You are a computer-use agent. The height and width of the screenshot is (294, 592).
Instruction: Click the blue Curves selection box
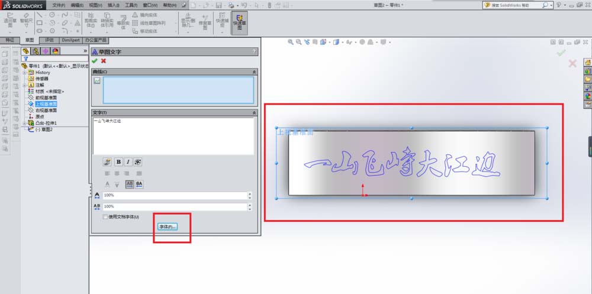[178, 90]
